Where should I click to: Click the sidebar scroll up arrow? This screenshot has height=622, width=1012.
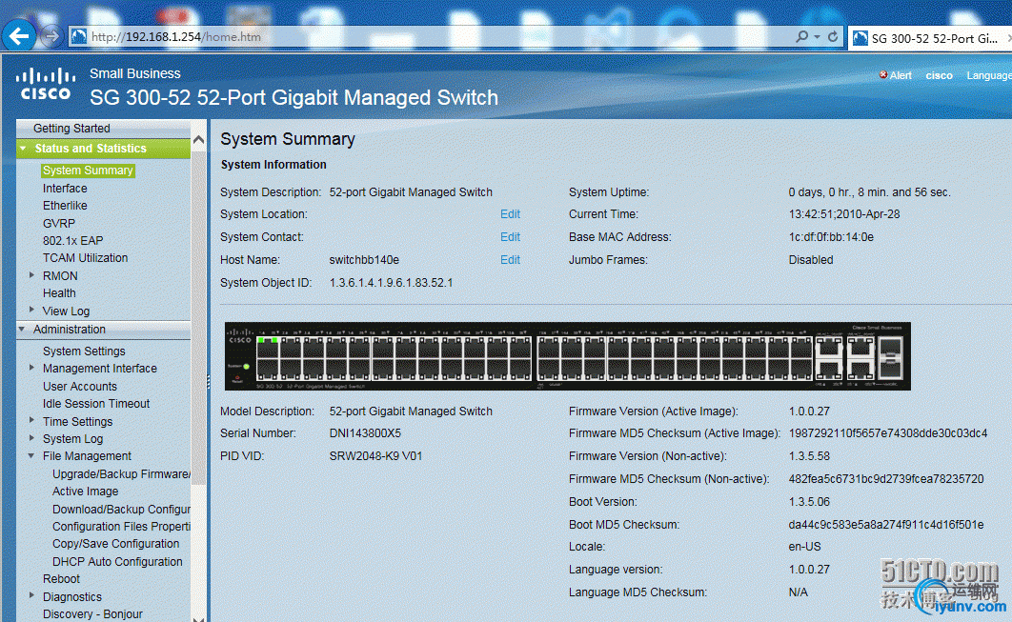tap(199, 139)
